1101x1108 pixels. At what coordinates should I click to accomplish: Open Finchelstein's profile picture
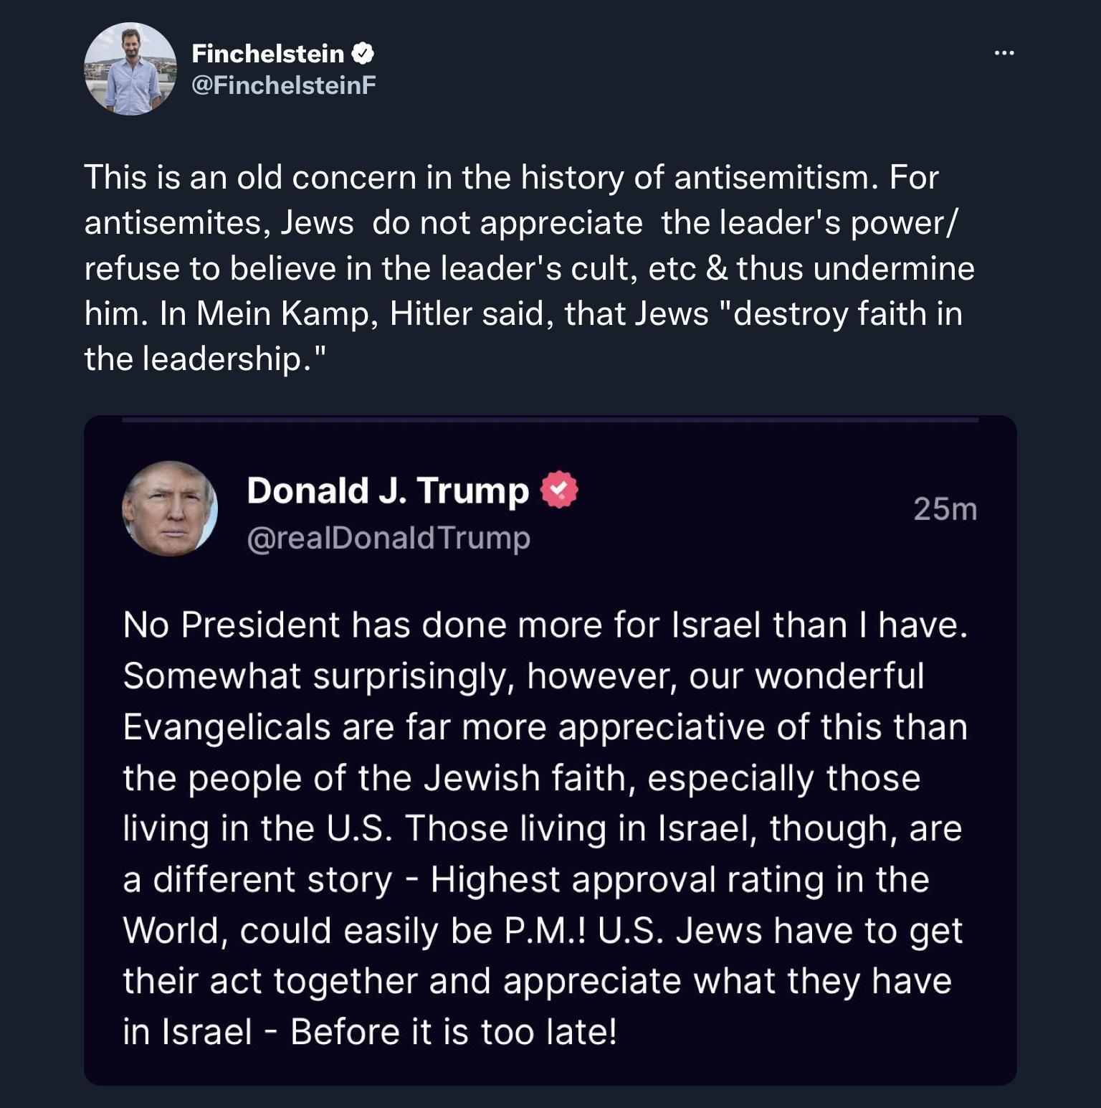pos(130,69)
